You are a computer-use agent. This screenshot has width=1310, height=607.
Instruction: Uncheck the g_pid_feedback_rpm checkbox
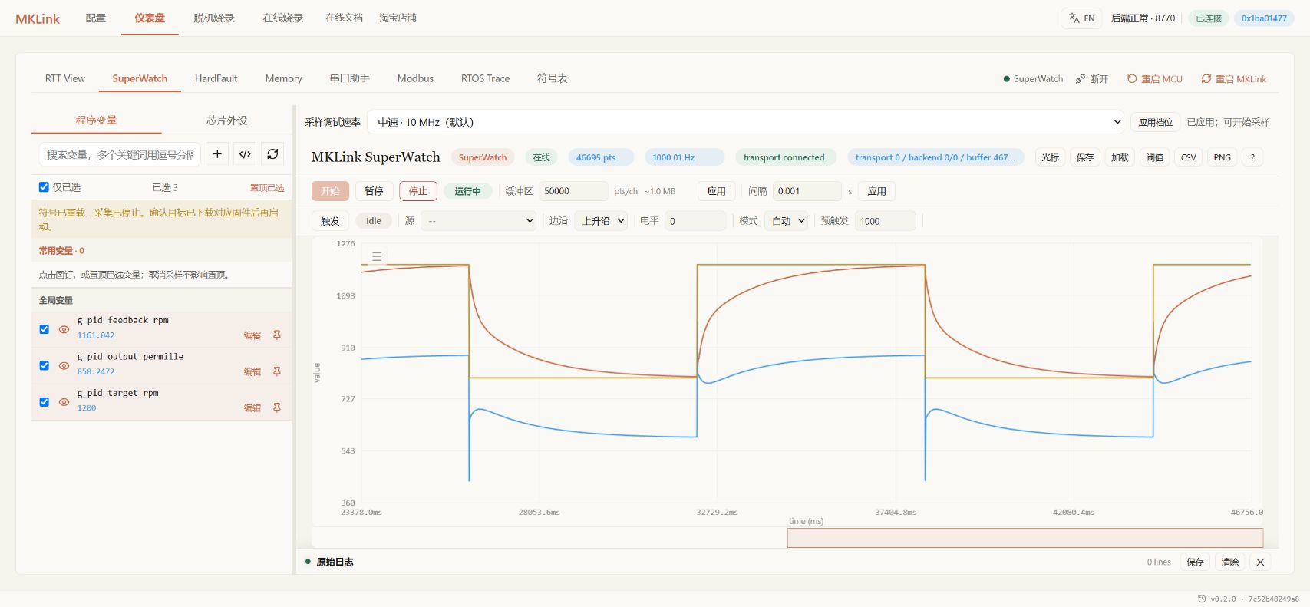tap(44, 329)
